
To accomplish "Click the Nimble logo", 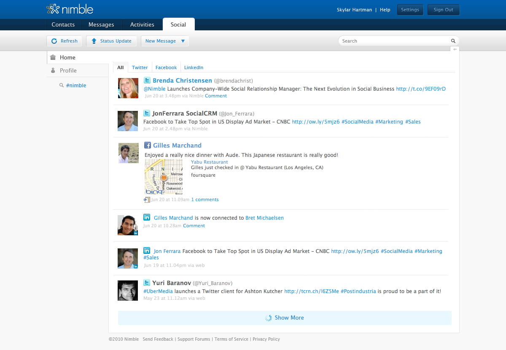I will [x=70, y=9].
